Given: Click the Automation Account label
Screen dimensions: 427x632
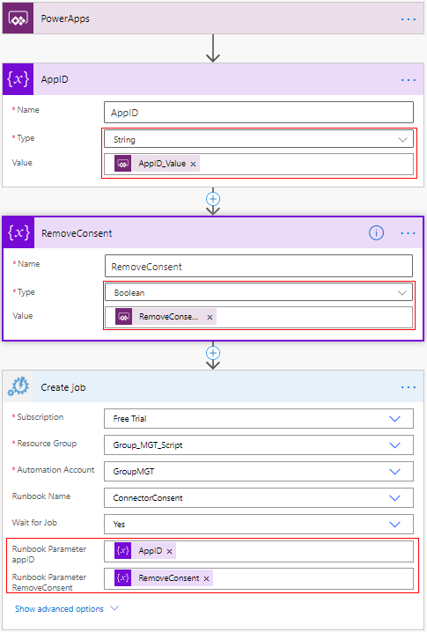Looking at the screenshot, I should tap(55, 469).
